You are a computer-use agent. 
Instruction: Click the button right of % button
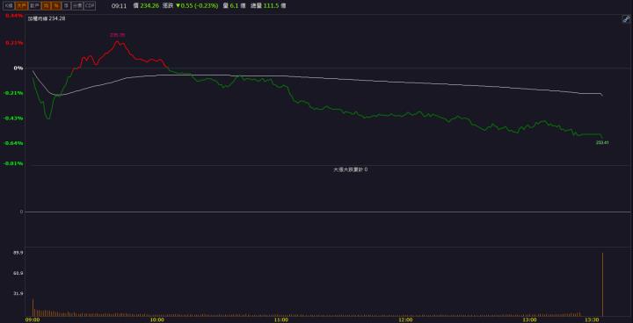66,5
